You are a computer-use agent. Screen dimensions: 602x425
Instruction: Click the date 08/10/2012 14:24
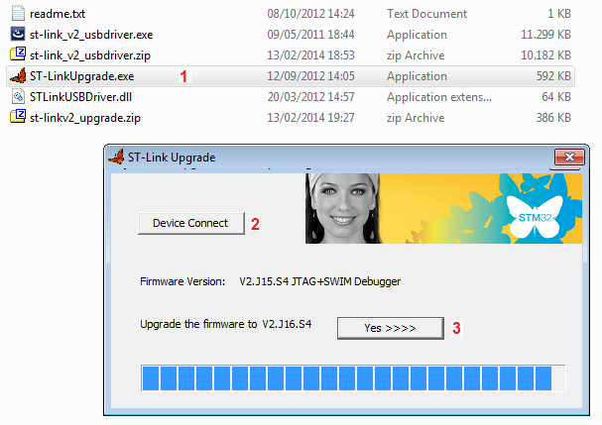pyautogui.click(x=310, y=14)
